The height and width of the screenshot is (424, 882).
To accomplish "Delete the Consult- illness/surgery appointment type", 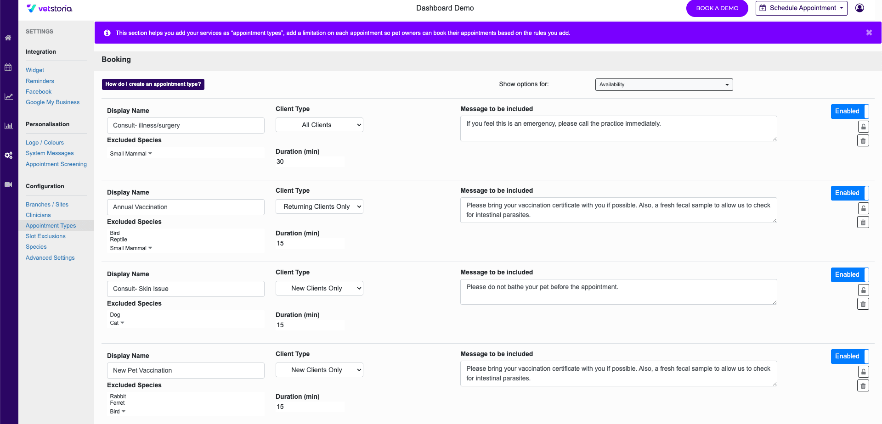I will [x=863, y=141].
